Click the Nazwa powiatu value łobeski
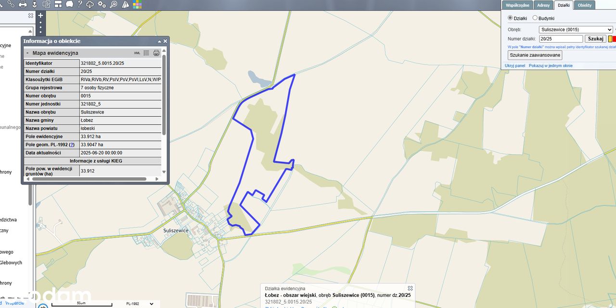The height and width of the screenshot is (308, 616). coord(120,128)
